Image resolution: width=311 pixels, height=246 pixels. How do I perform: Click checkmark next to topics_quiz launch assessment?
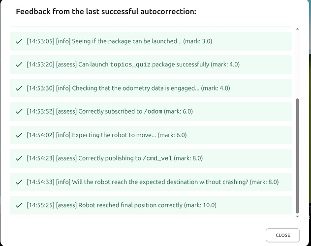tap(19, 64)
